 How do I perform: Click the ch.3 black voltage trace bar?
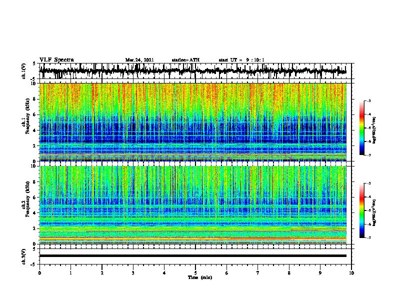193,256
